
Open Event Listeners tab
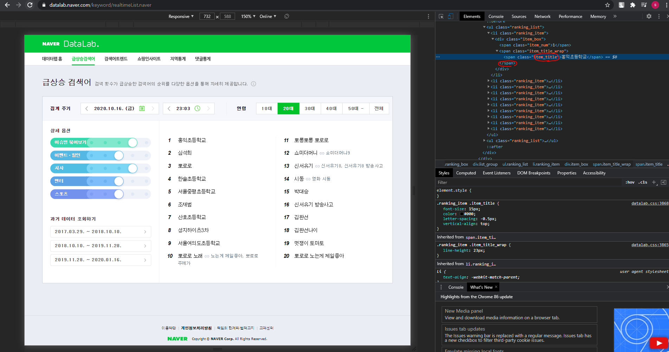point(496,173)
